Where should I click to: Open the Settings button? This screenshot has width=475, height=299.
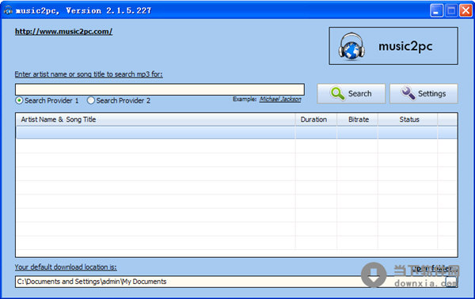point(424,93)
